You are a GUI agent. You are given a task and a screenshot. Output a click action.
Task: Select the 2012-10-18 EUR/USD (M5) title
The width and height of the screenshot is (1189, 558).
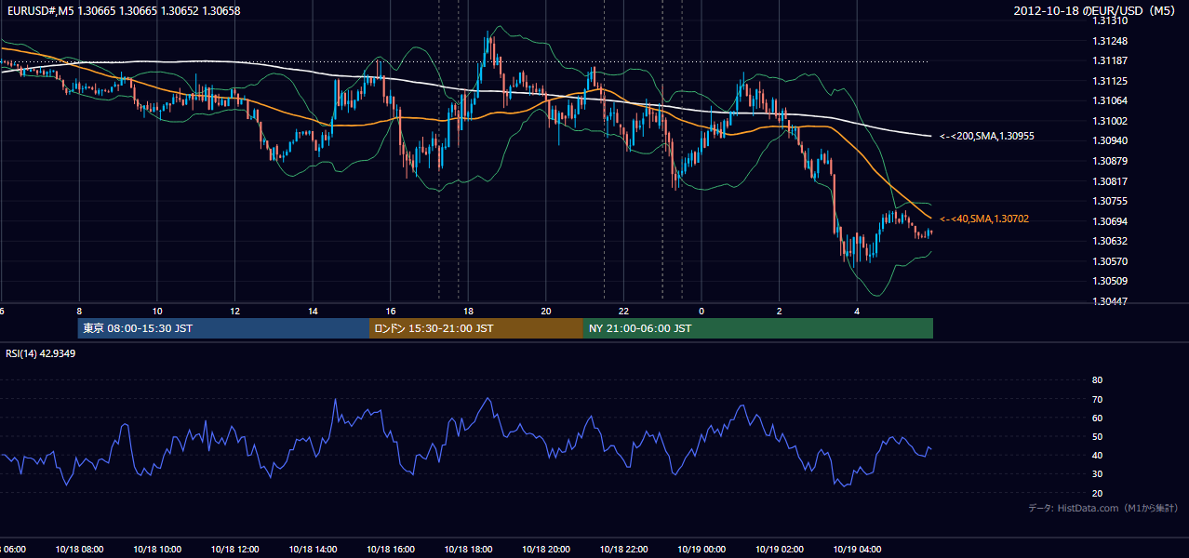[x=1095, y=11]
